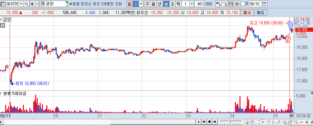Adjust the chart playback speed slider
Image resolution: width=313 pixels, height=126 pixels.
click(230, 122)
